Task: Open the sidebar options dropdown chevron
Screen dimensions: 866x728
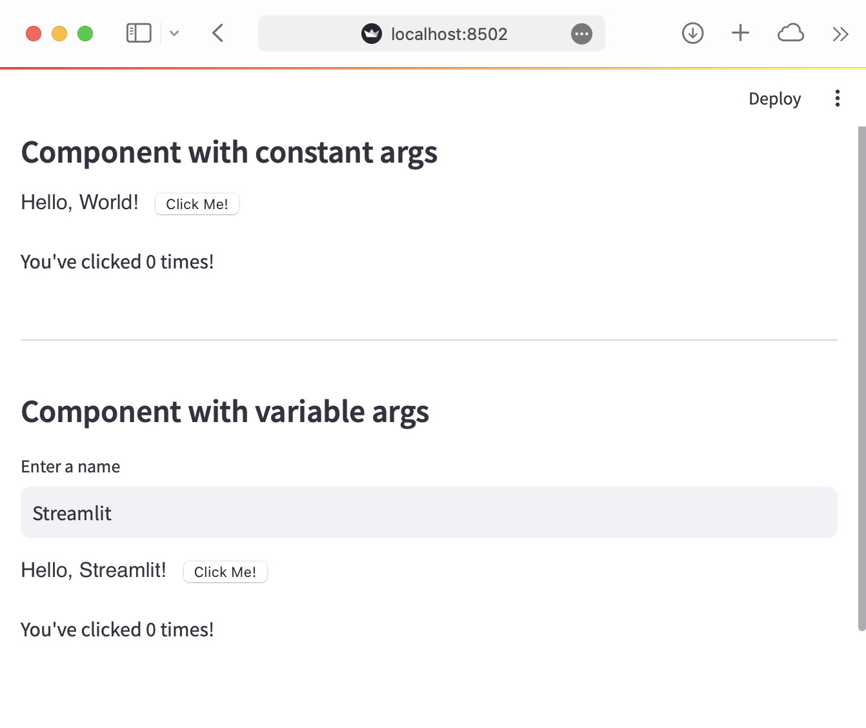Action: pyautogui.click(x=174, y=33)
